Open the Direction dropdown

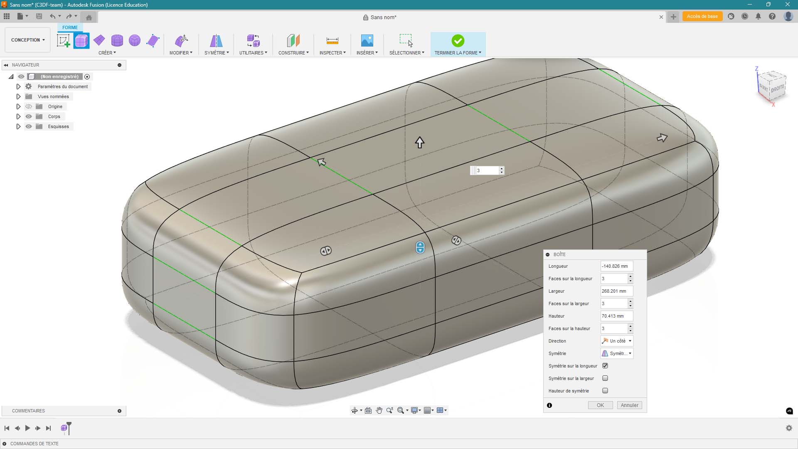(x=617, y=341)
